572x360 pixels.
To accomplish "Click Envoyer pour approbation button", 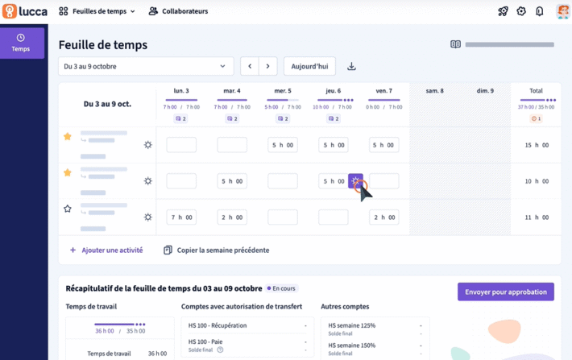I will click(505, 292).
